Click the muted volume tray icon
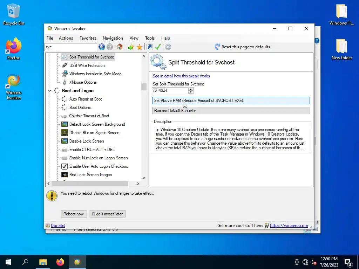 pyautogui.click(x=313, y=262)
